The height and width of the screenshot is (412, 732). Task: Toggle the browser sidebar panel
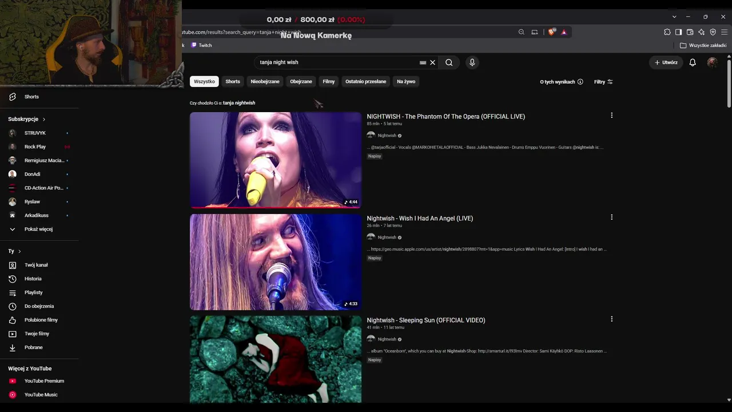(678, 32)
